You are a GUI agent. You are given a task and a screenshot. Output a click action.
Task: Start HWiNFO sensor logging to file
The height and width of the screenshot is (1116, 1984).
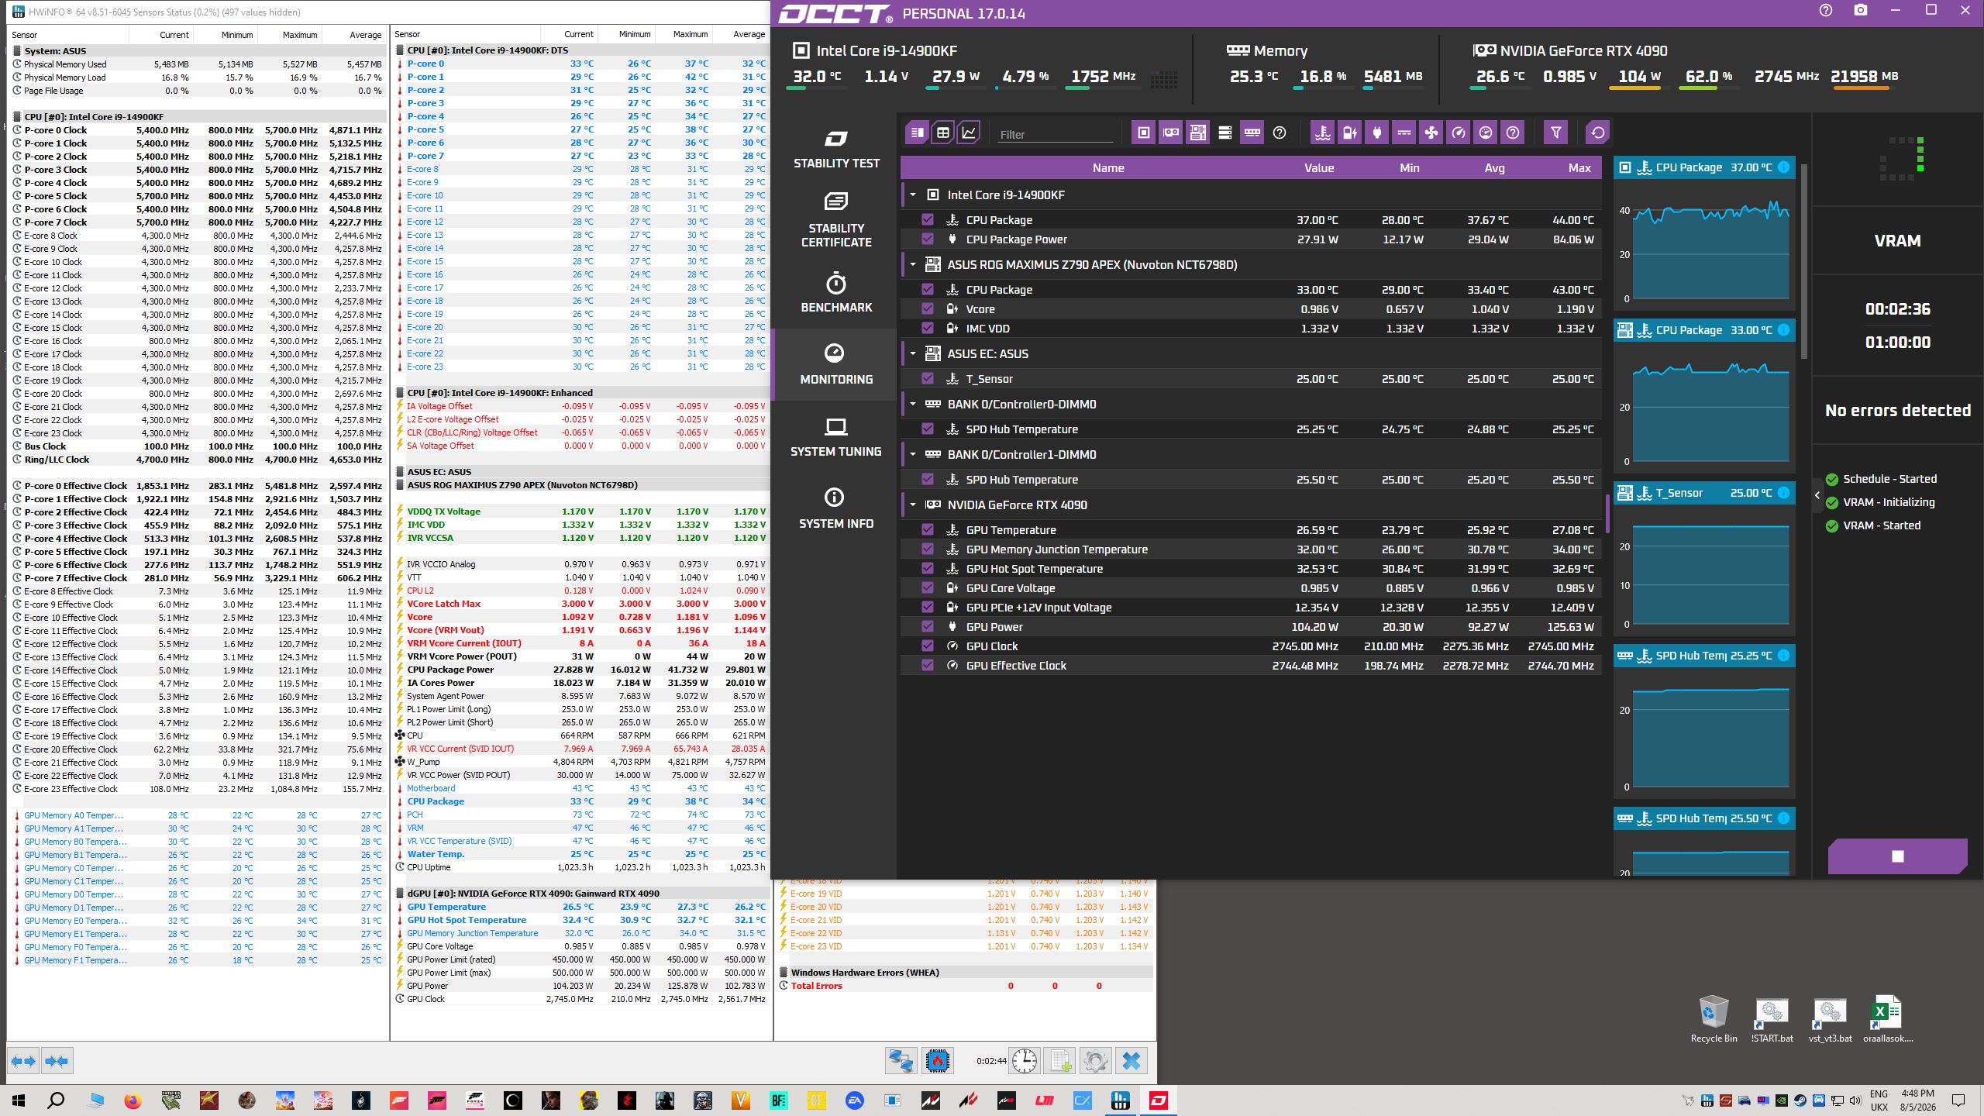coord(1059,1061)
